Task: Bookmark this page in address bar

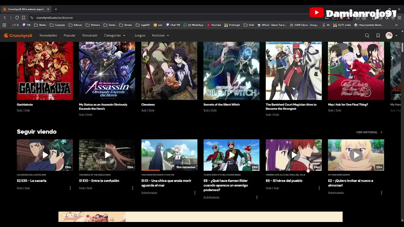Action: [x=23, y=18]
